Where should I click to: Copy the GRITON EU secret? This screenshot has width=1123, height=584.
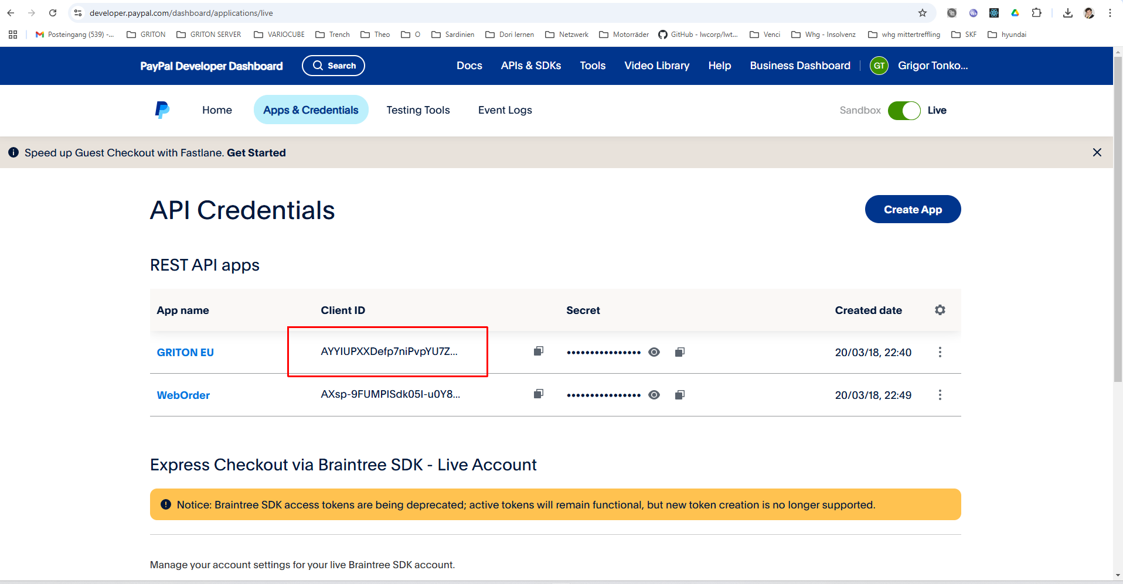[x=680, y=352]
